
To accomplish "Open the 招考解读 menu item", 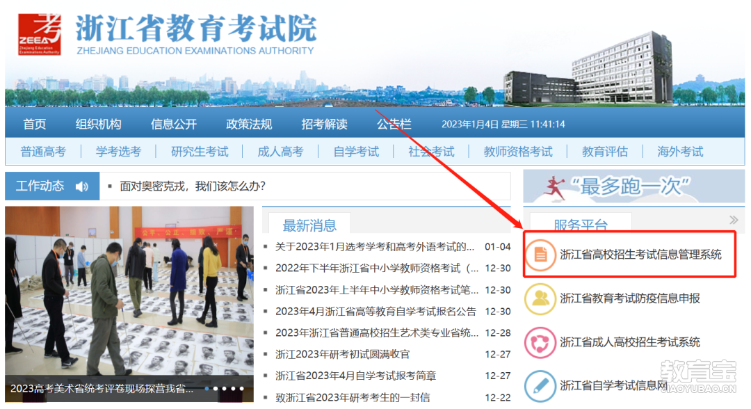I will pyautogui.click(x=324, y=124).
